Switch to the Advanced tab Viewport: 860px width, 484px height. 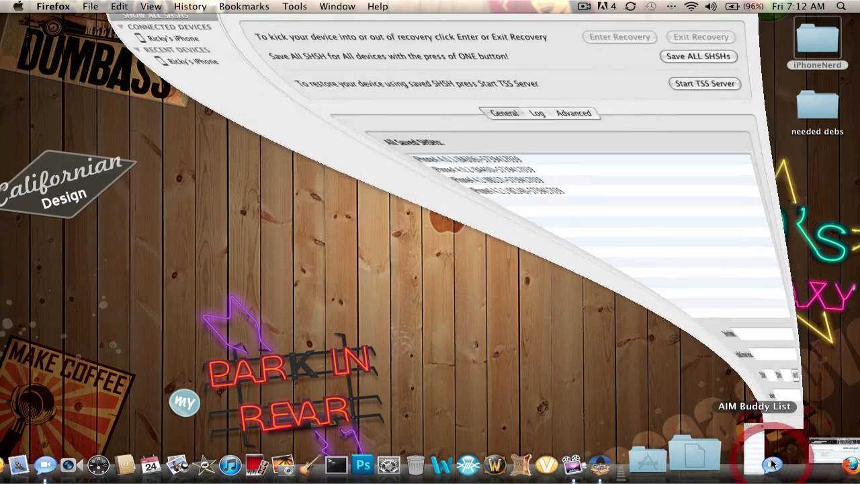click(574, 113)
